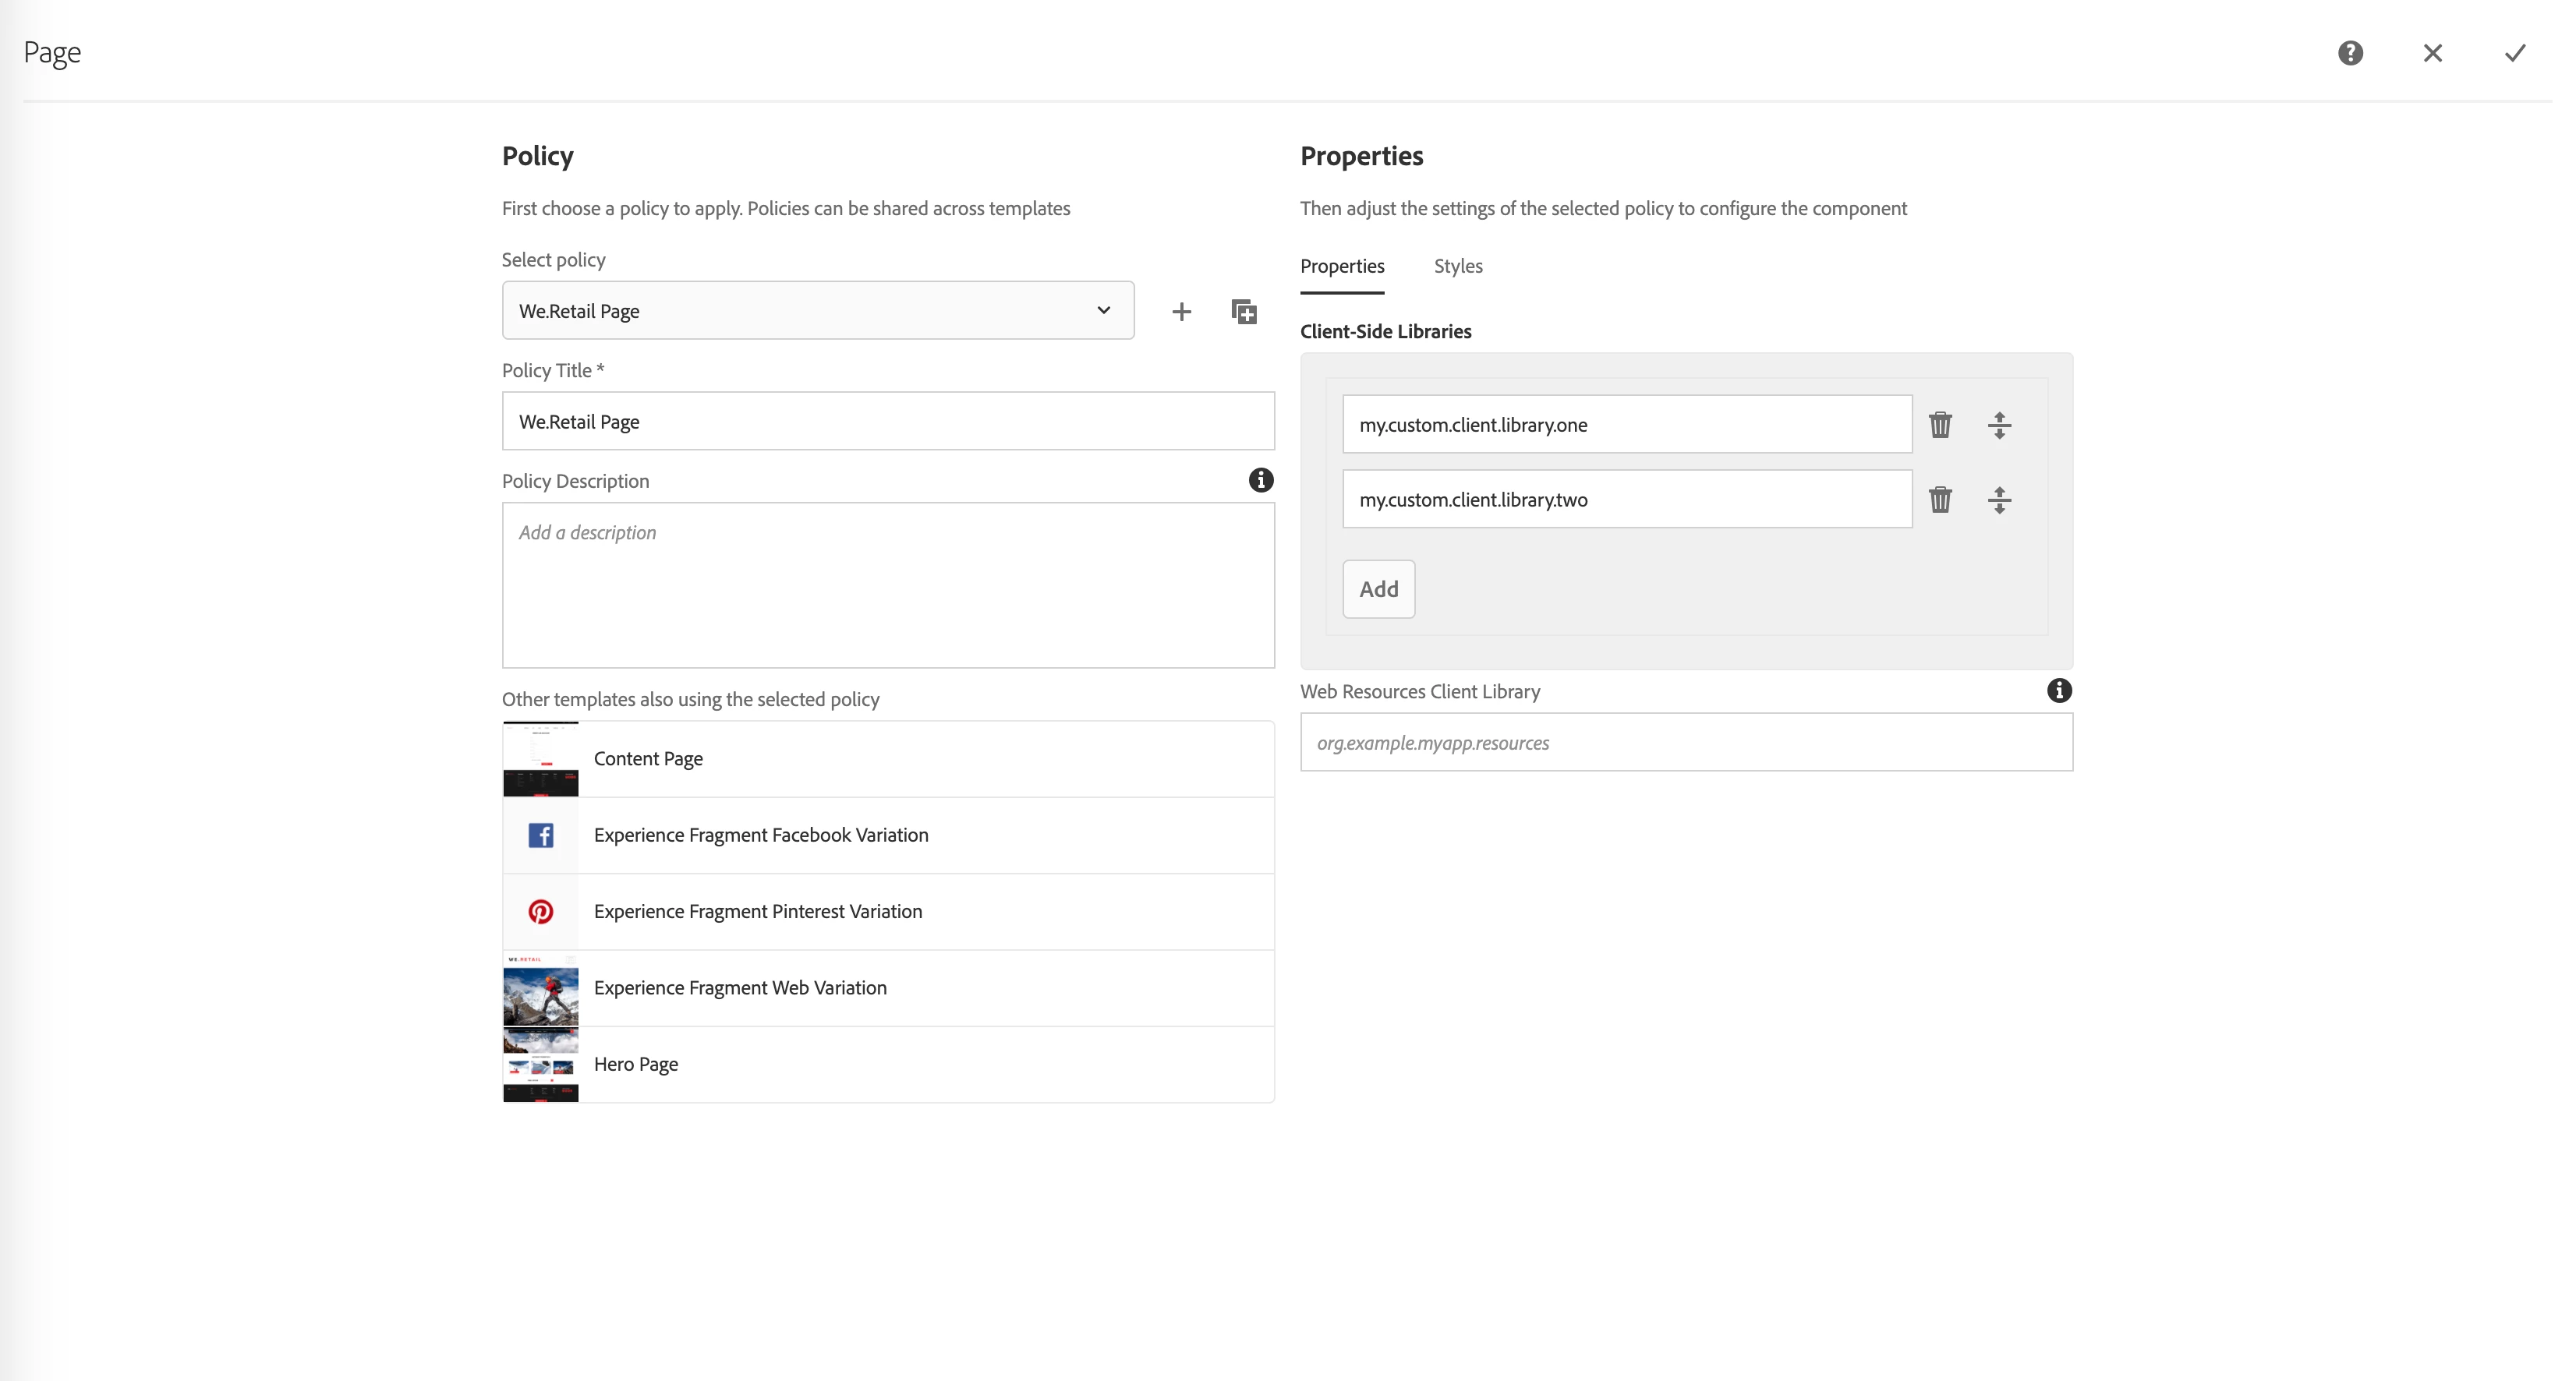Delete the library.one client library entry

[x=1940, y=425]
